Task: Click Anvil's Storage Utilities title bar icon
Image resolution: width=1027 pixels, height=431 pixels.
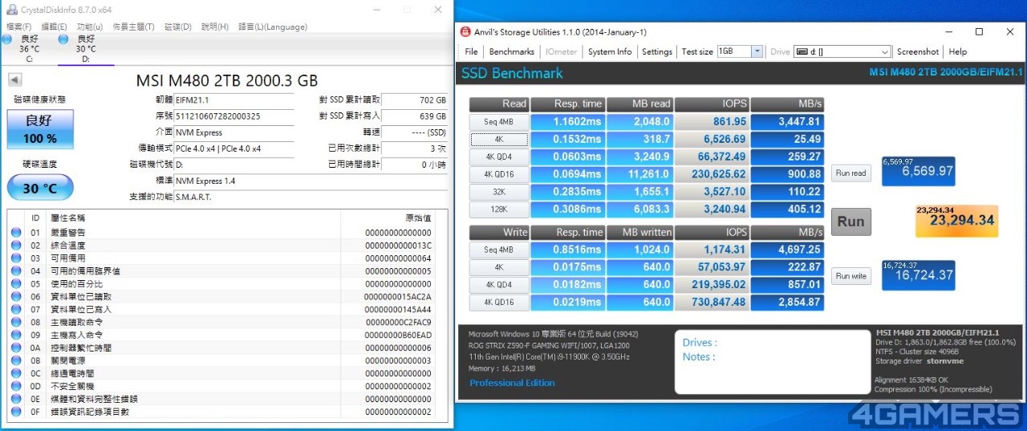Action: [x=466, y=32]
